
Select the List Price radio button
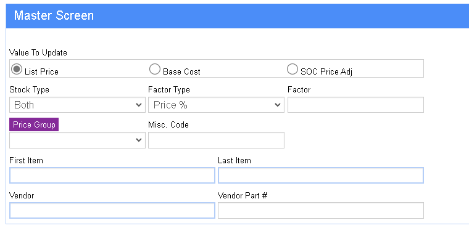point(17,69)
